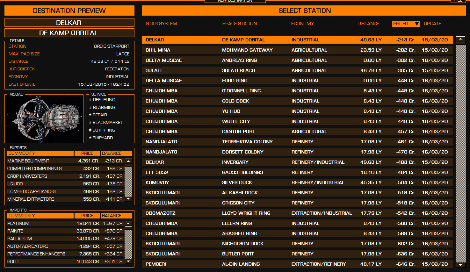Click the Exports Price column header

[x=87, y=153]
